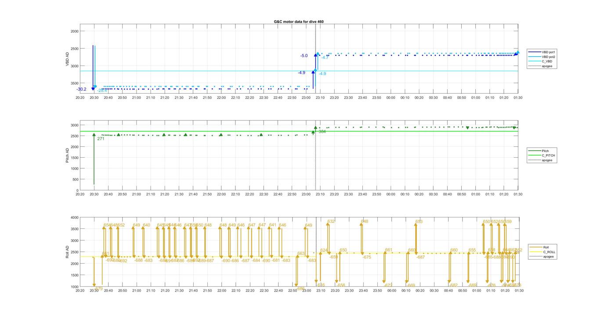Click the '2000' tick on the VBD y-axis
The image size is (615, 322).
pyautogui.click(x=74, y=31)
